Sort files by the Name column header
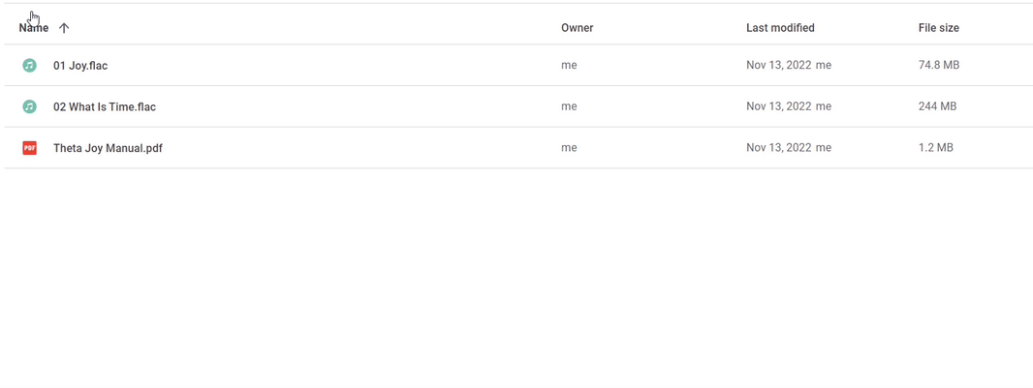The image size is (1033, 388). [34, 28]
